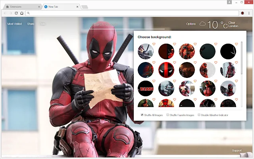Select the last thumbnail in third row
Viewport: 254px width, 159px height.
coord(228,88)
